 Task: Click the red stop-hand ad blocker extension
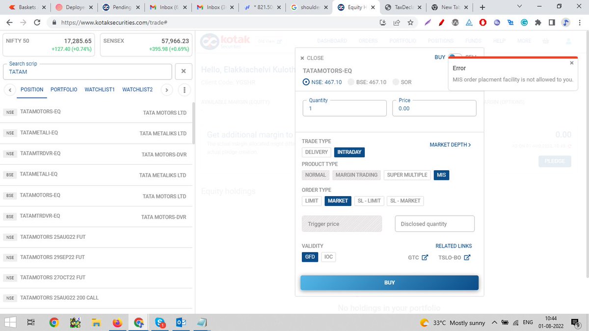(x=483, y=23)
